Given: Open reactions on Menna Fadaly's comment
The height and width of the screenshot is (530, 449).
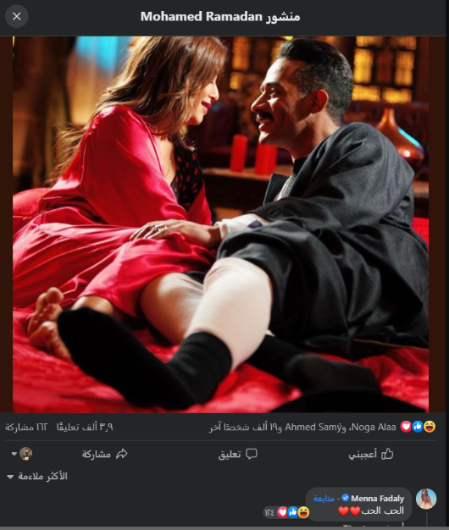Looking at the screenshot, I should pos(286,512).
